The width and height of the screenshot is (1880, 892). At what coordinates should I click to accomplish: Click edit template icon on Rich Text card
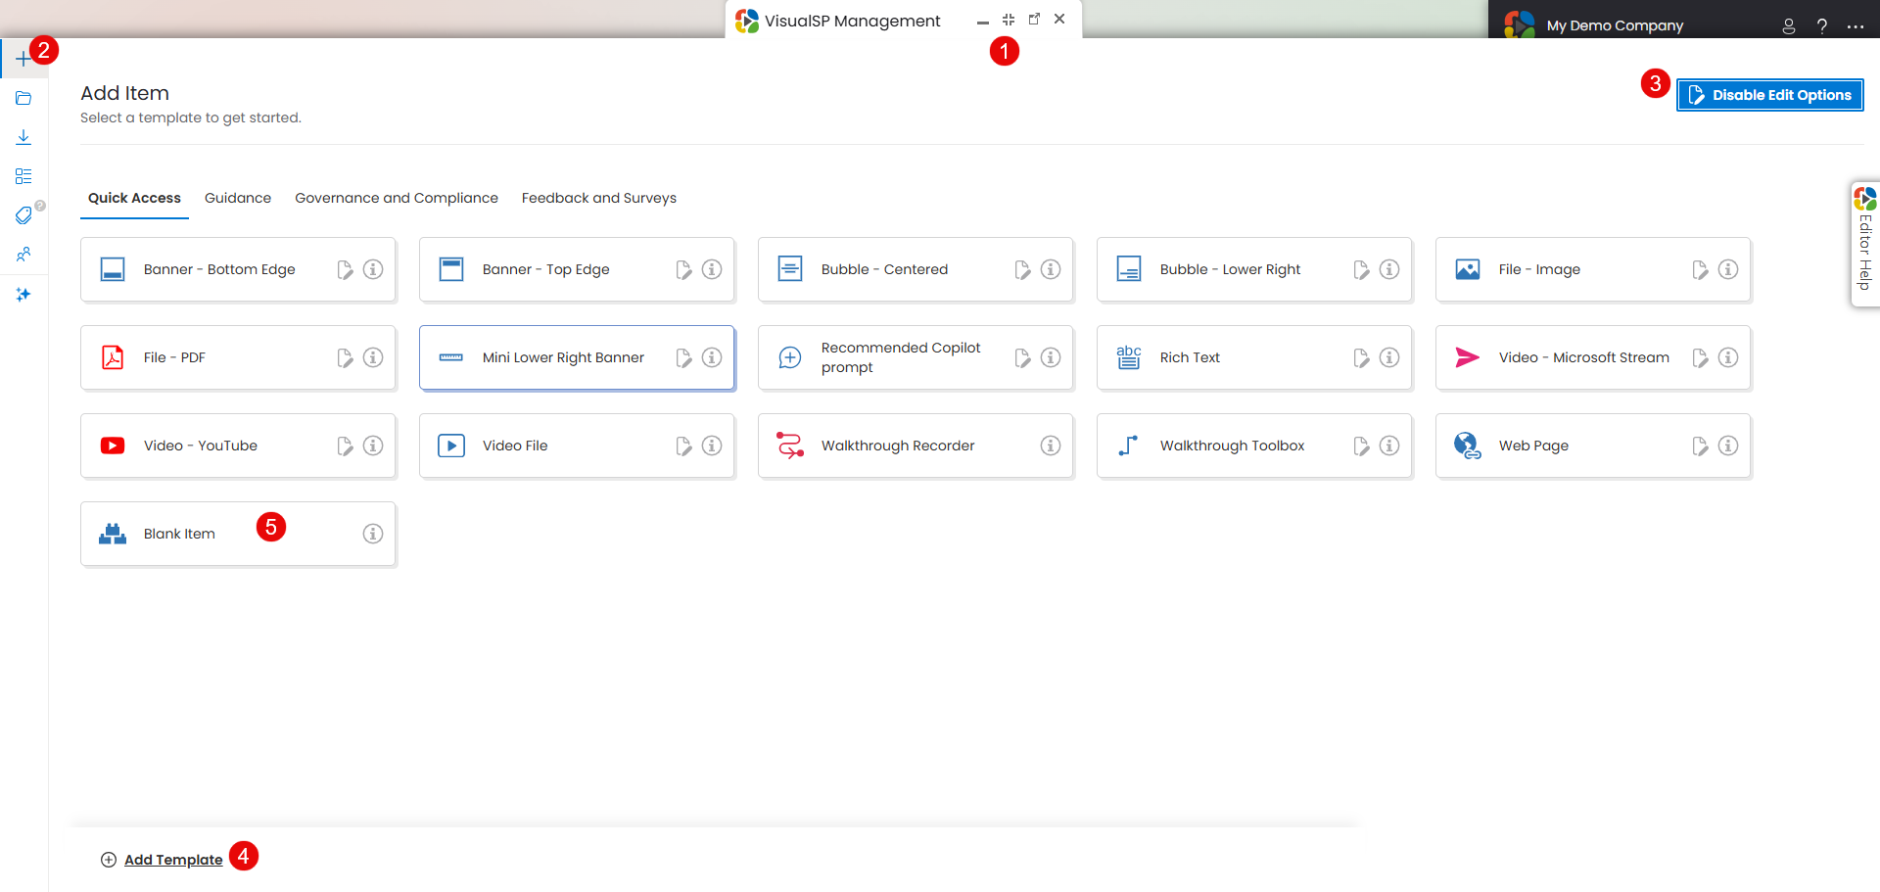(1361, 358)
